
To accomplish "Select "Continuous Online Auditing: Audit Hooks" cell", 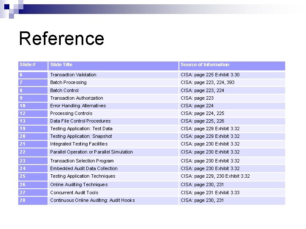I will (x=113, y=201).
